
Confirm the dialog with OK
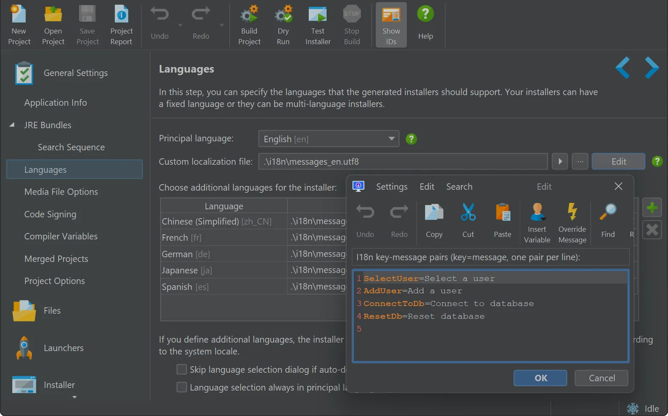click(540, 378)
